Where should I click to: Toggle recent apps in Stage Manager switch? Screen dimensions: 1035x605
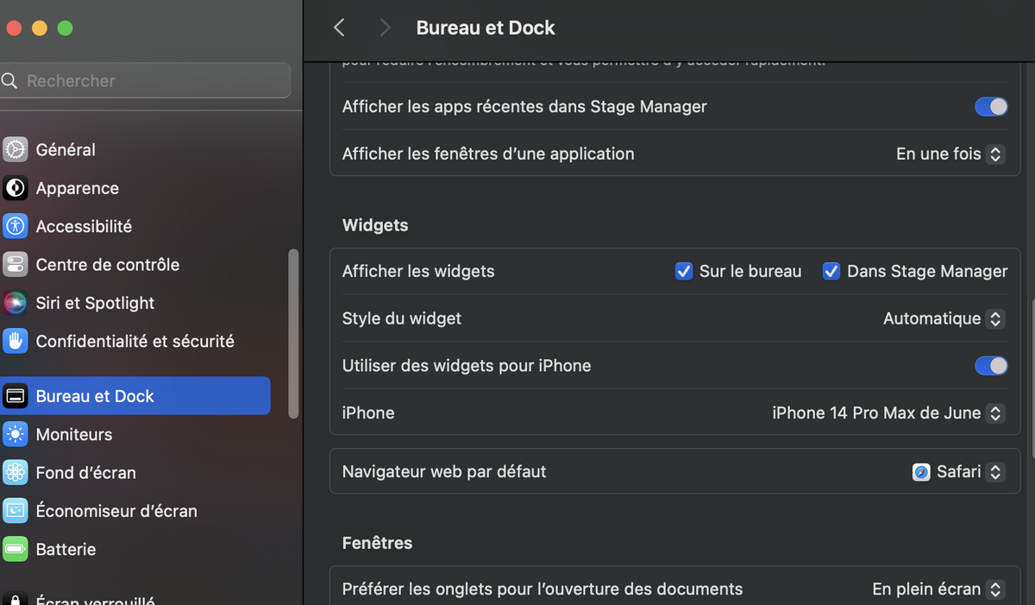[991, 107]
